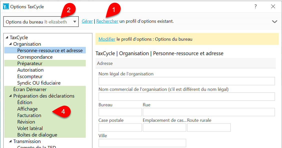Collapse the TaxCycle tree node
The width and height of the screenshot is (282, 148).
[7, 37]
